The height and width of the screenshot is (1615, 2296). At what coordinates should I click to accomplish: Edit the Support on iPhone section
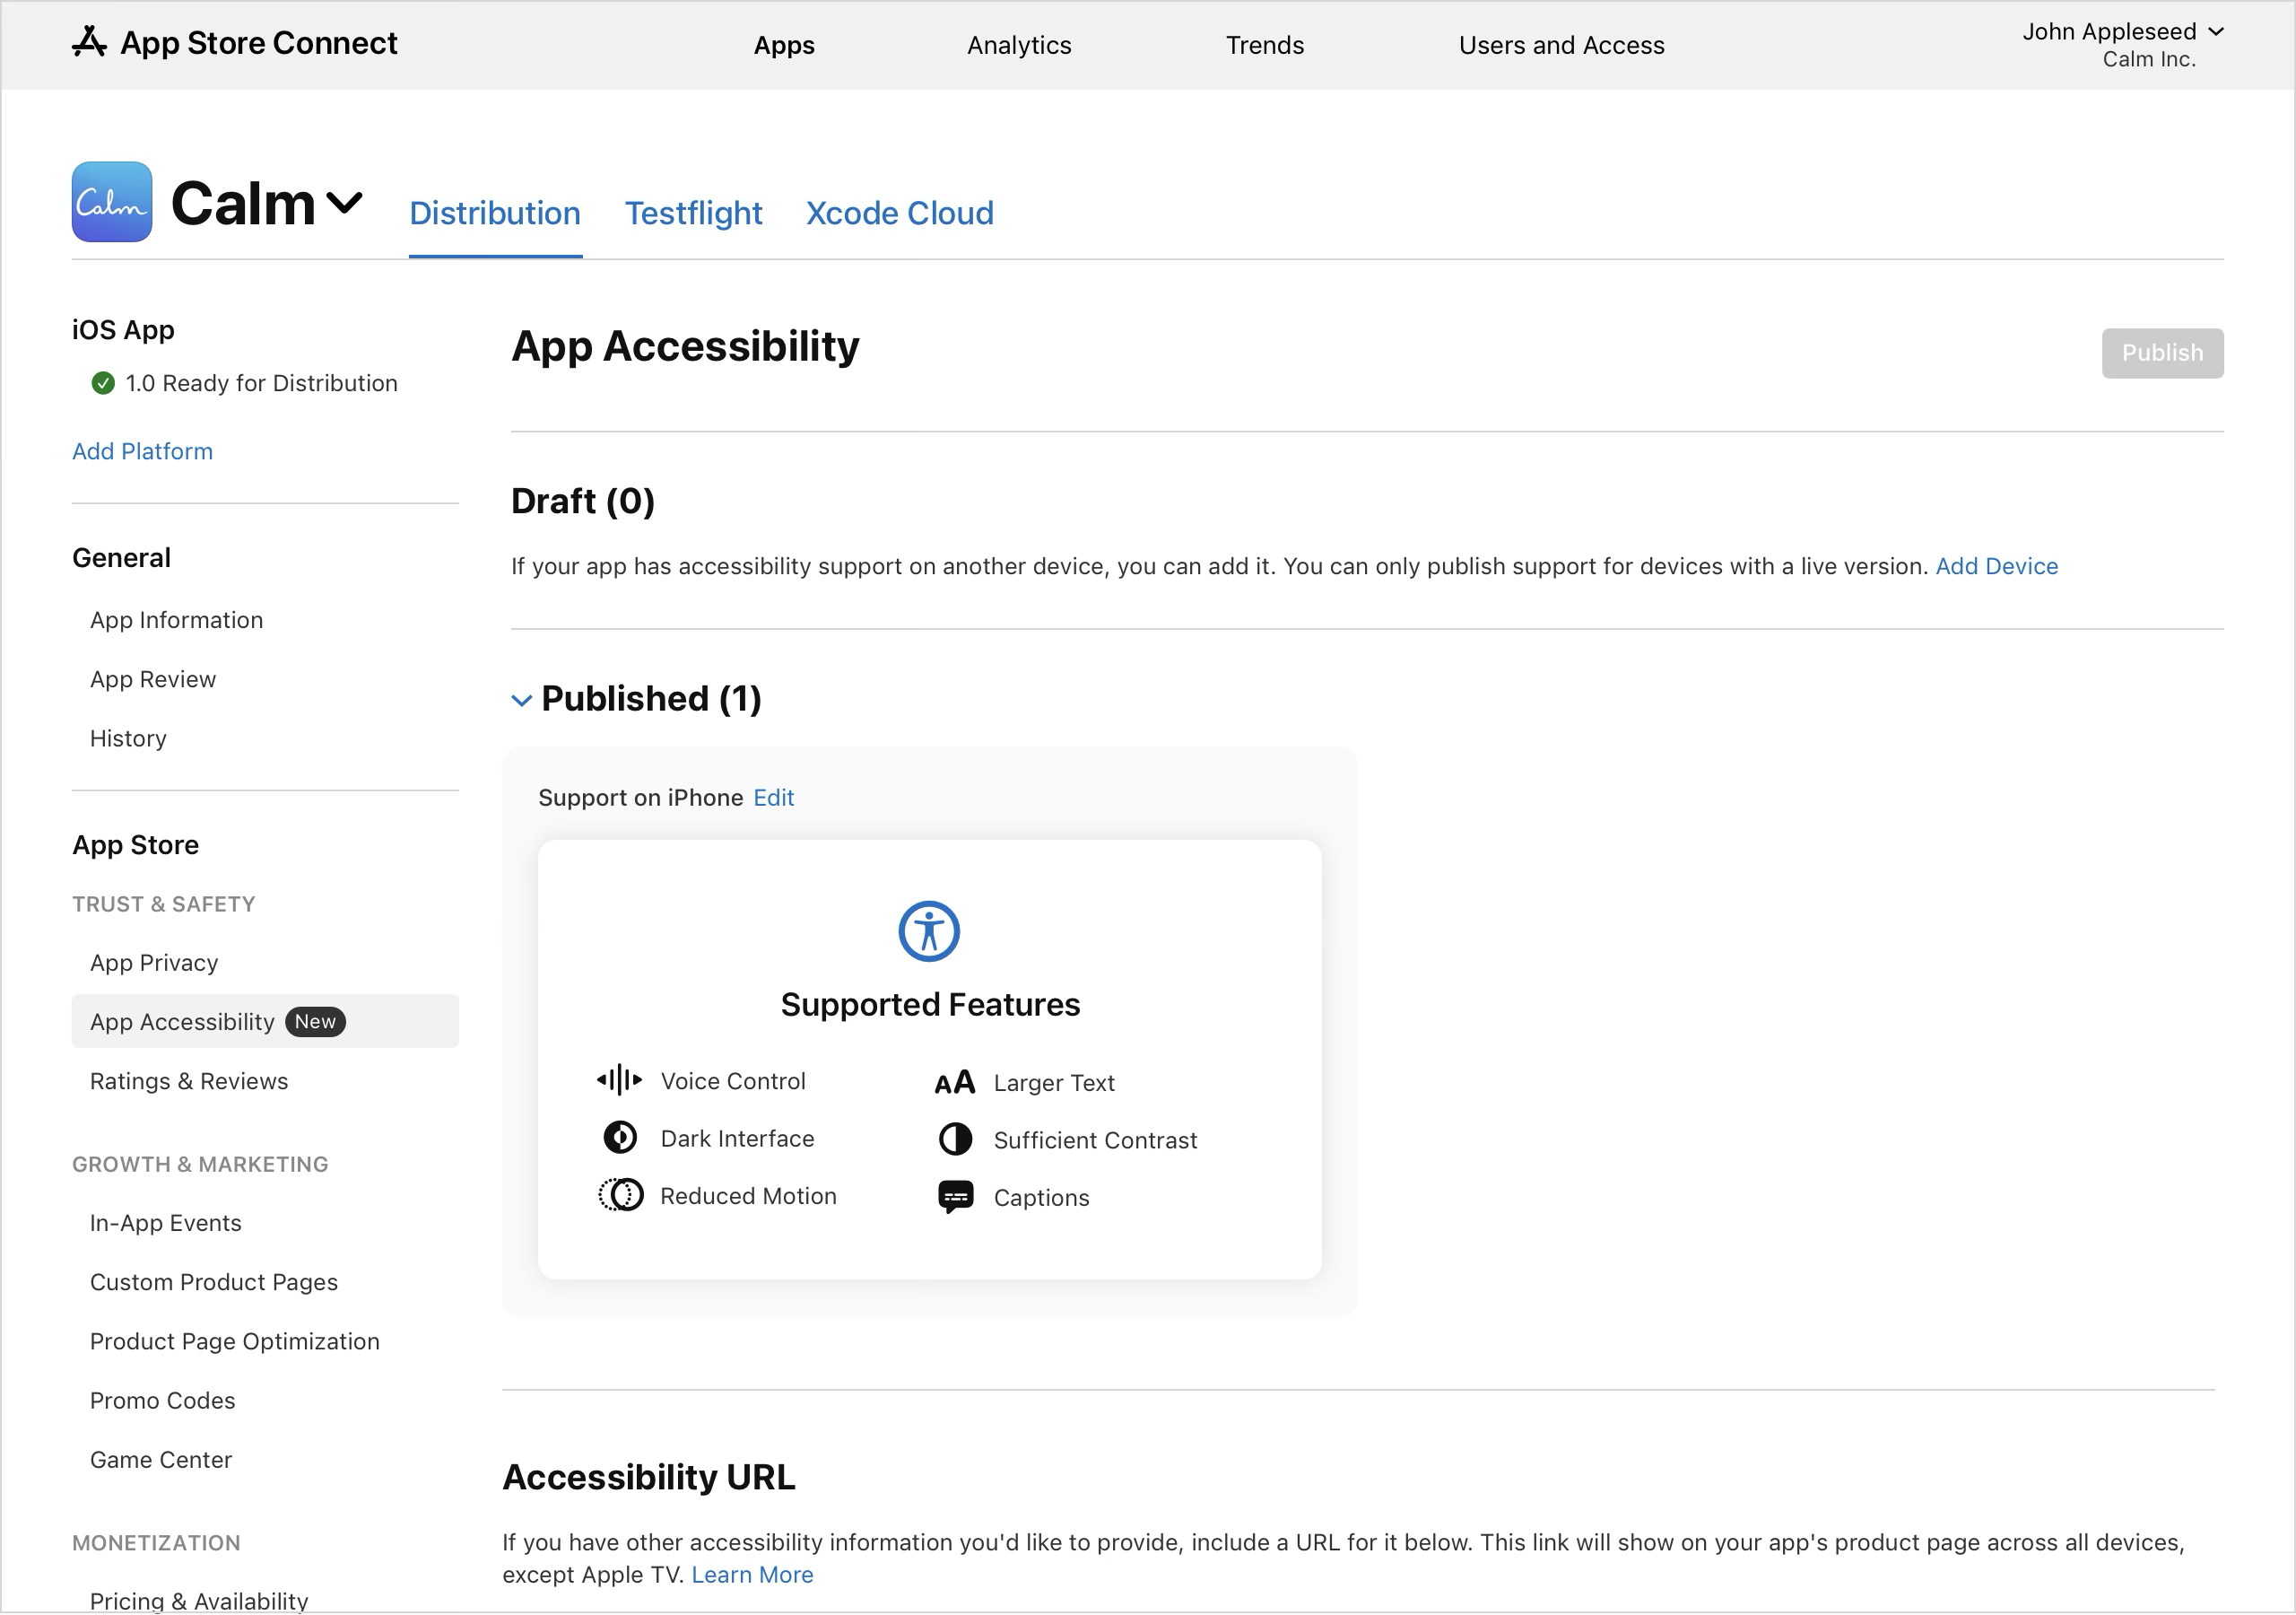773,797
